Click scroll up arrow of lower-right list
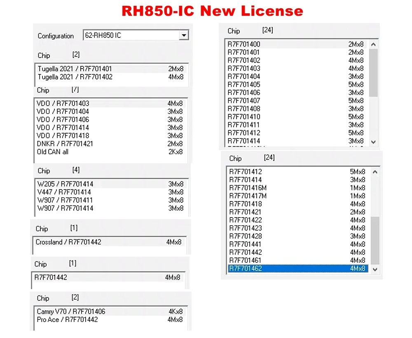Viewport: 412px width, 338px height. (375, 172)
